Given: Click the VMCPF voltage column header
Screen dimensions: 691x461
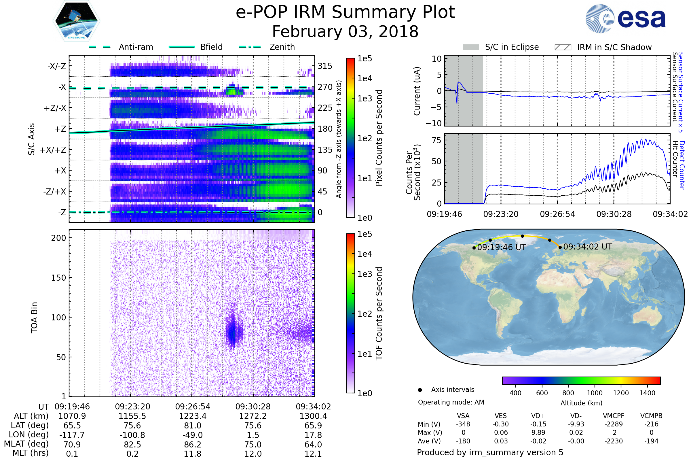Looking at the screenshot, I should tap(614, 416).
